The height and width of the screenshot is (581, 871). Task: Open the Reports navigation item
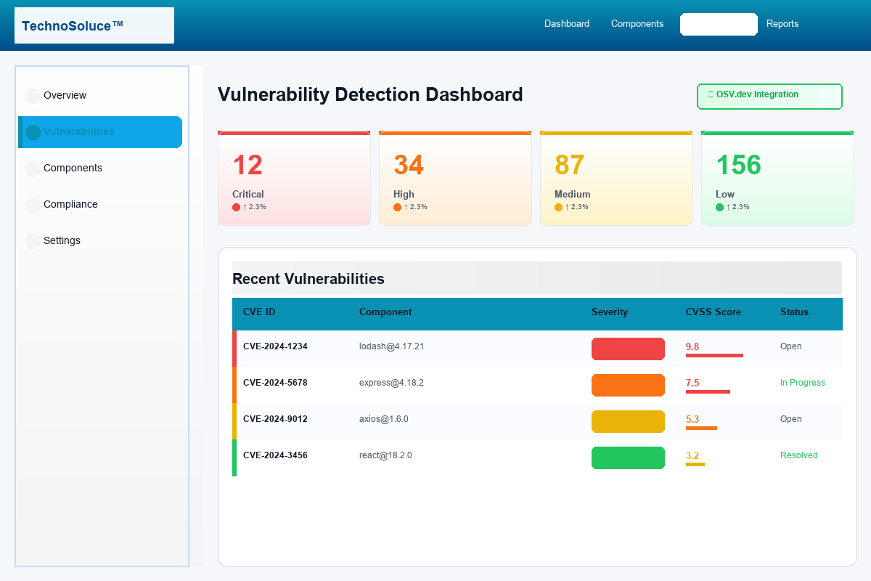click(x=782, y=24)
